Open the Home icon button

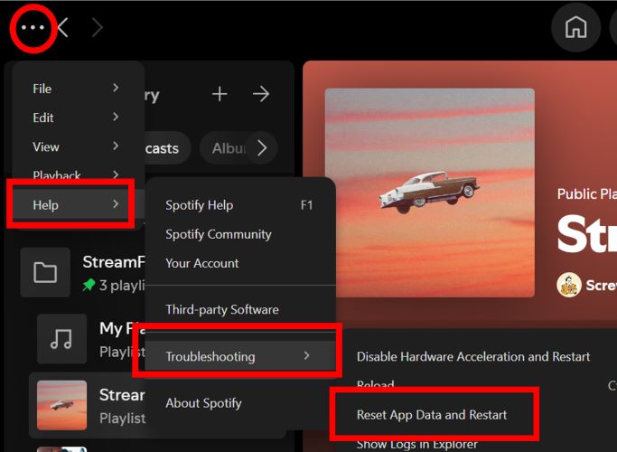(x=575, y=28)
